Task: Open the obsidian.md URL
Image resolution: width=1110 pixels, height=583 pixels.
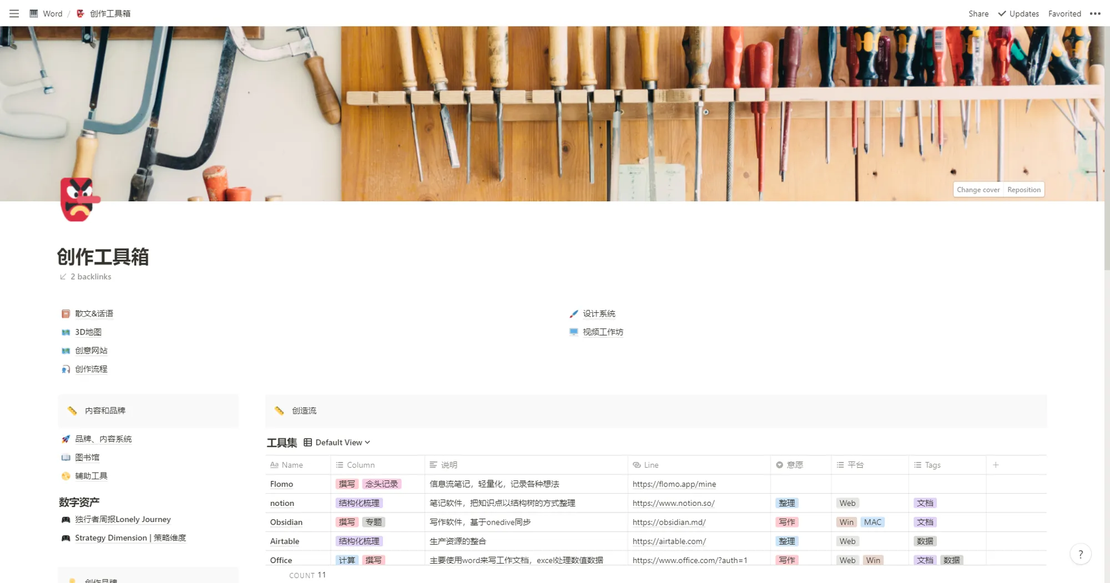Action: (669, 522)
